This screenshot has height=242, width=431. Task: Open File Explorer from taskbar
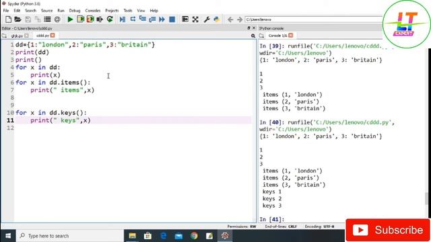(x=133, y=236)
